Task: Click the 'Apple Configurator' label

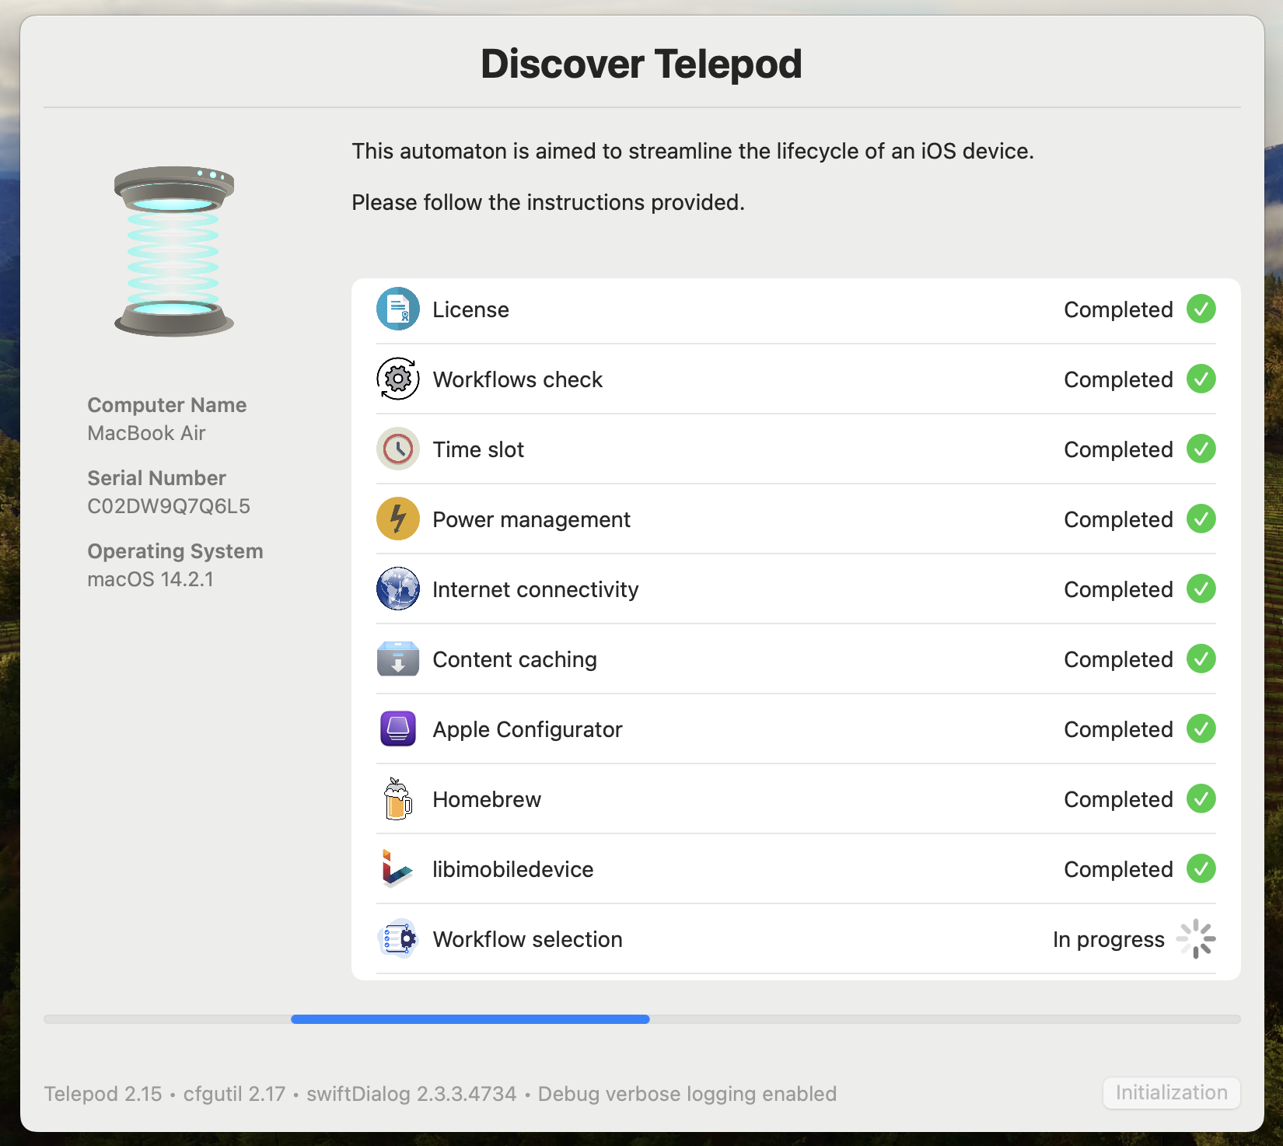Action: 528,729
